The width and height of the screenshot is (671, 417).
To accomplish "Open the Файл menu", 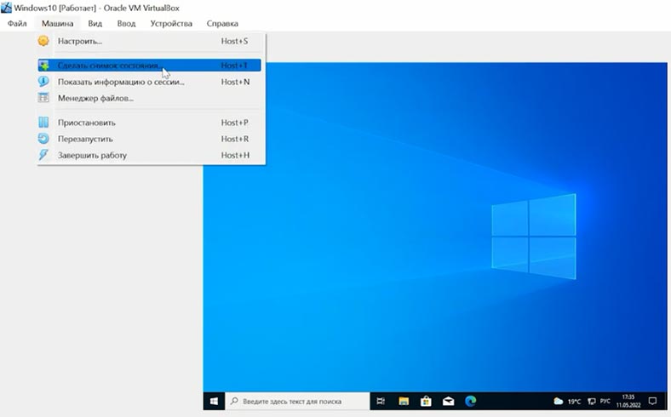I will [x=17, y=24].
